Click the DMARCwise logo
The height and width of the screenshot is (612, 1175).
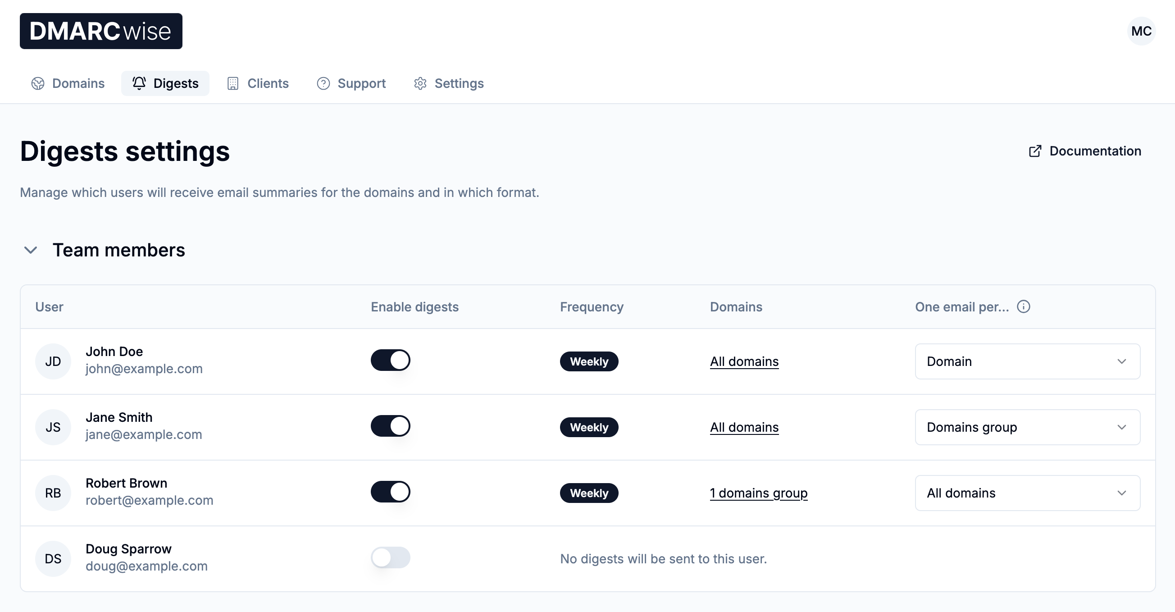pyautogui.click(x=101, y=31)
